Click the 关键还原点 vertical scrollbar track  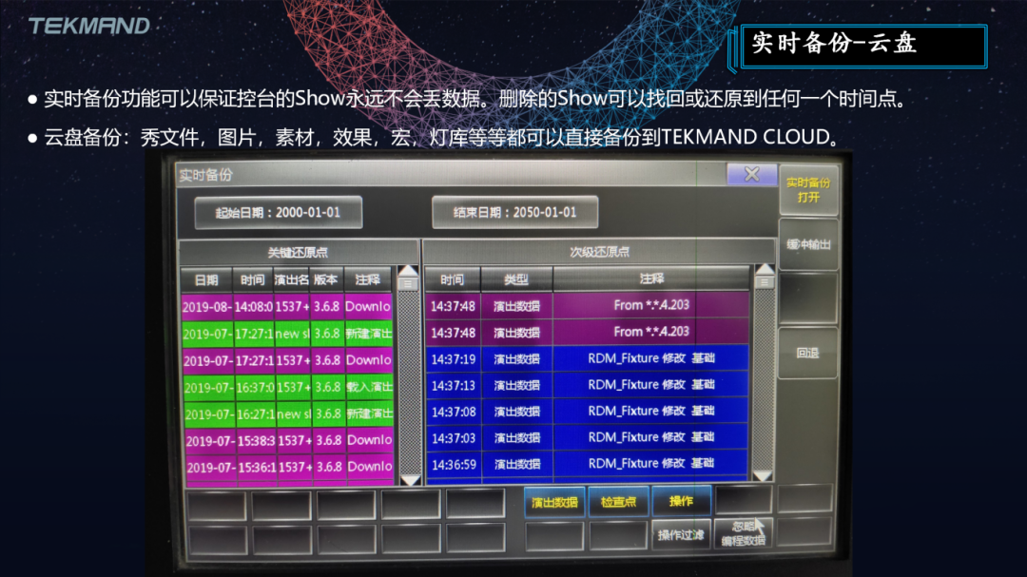408,380
